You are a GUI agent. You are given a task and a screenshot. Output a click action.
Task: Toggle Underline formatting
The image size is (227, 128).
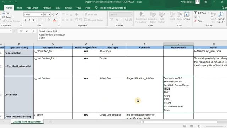pos(33,20)
